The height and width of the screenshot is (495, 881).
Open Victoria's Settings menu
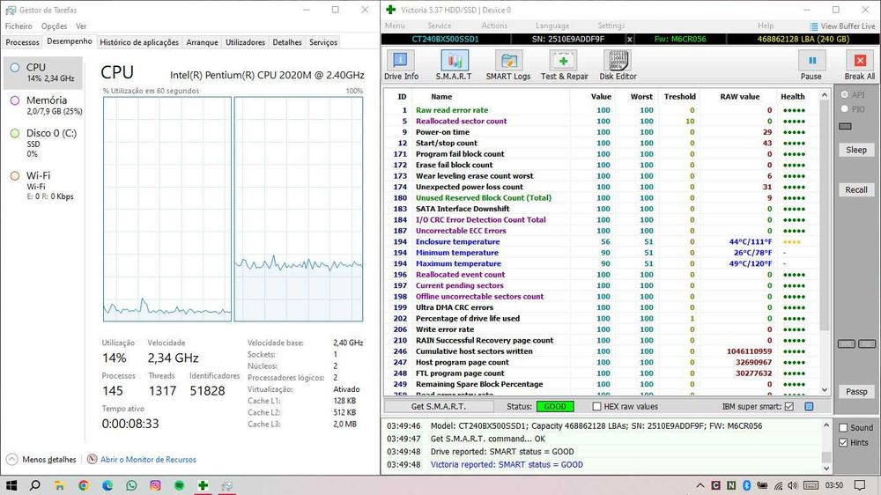611,26
